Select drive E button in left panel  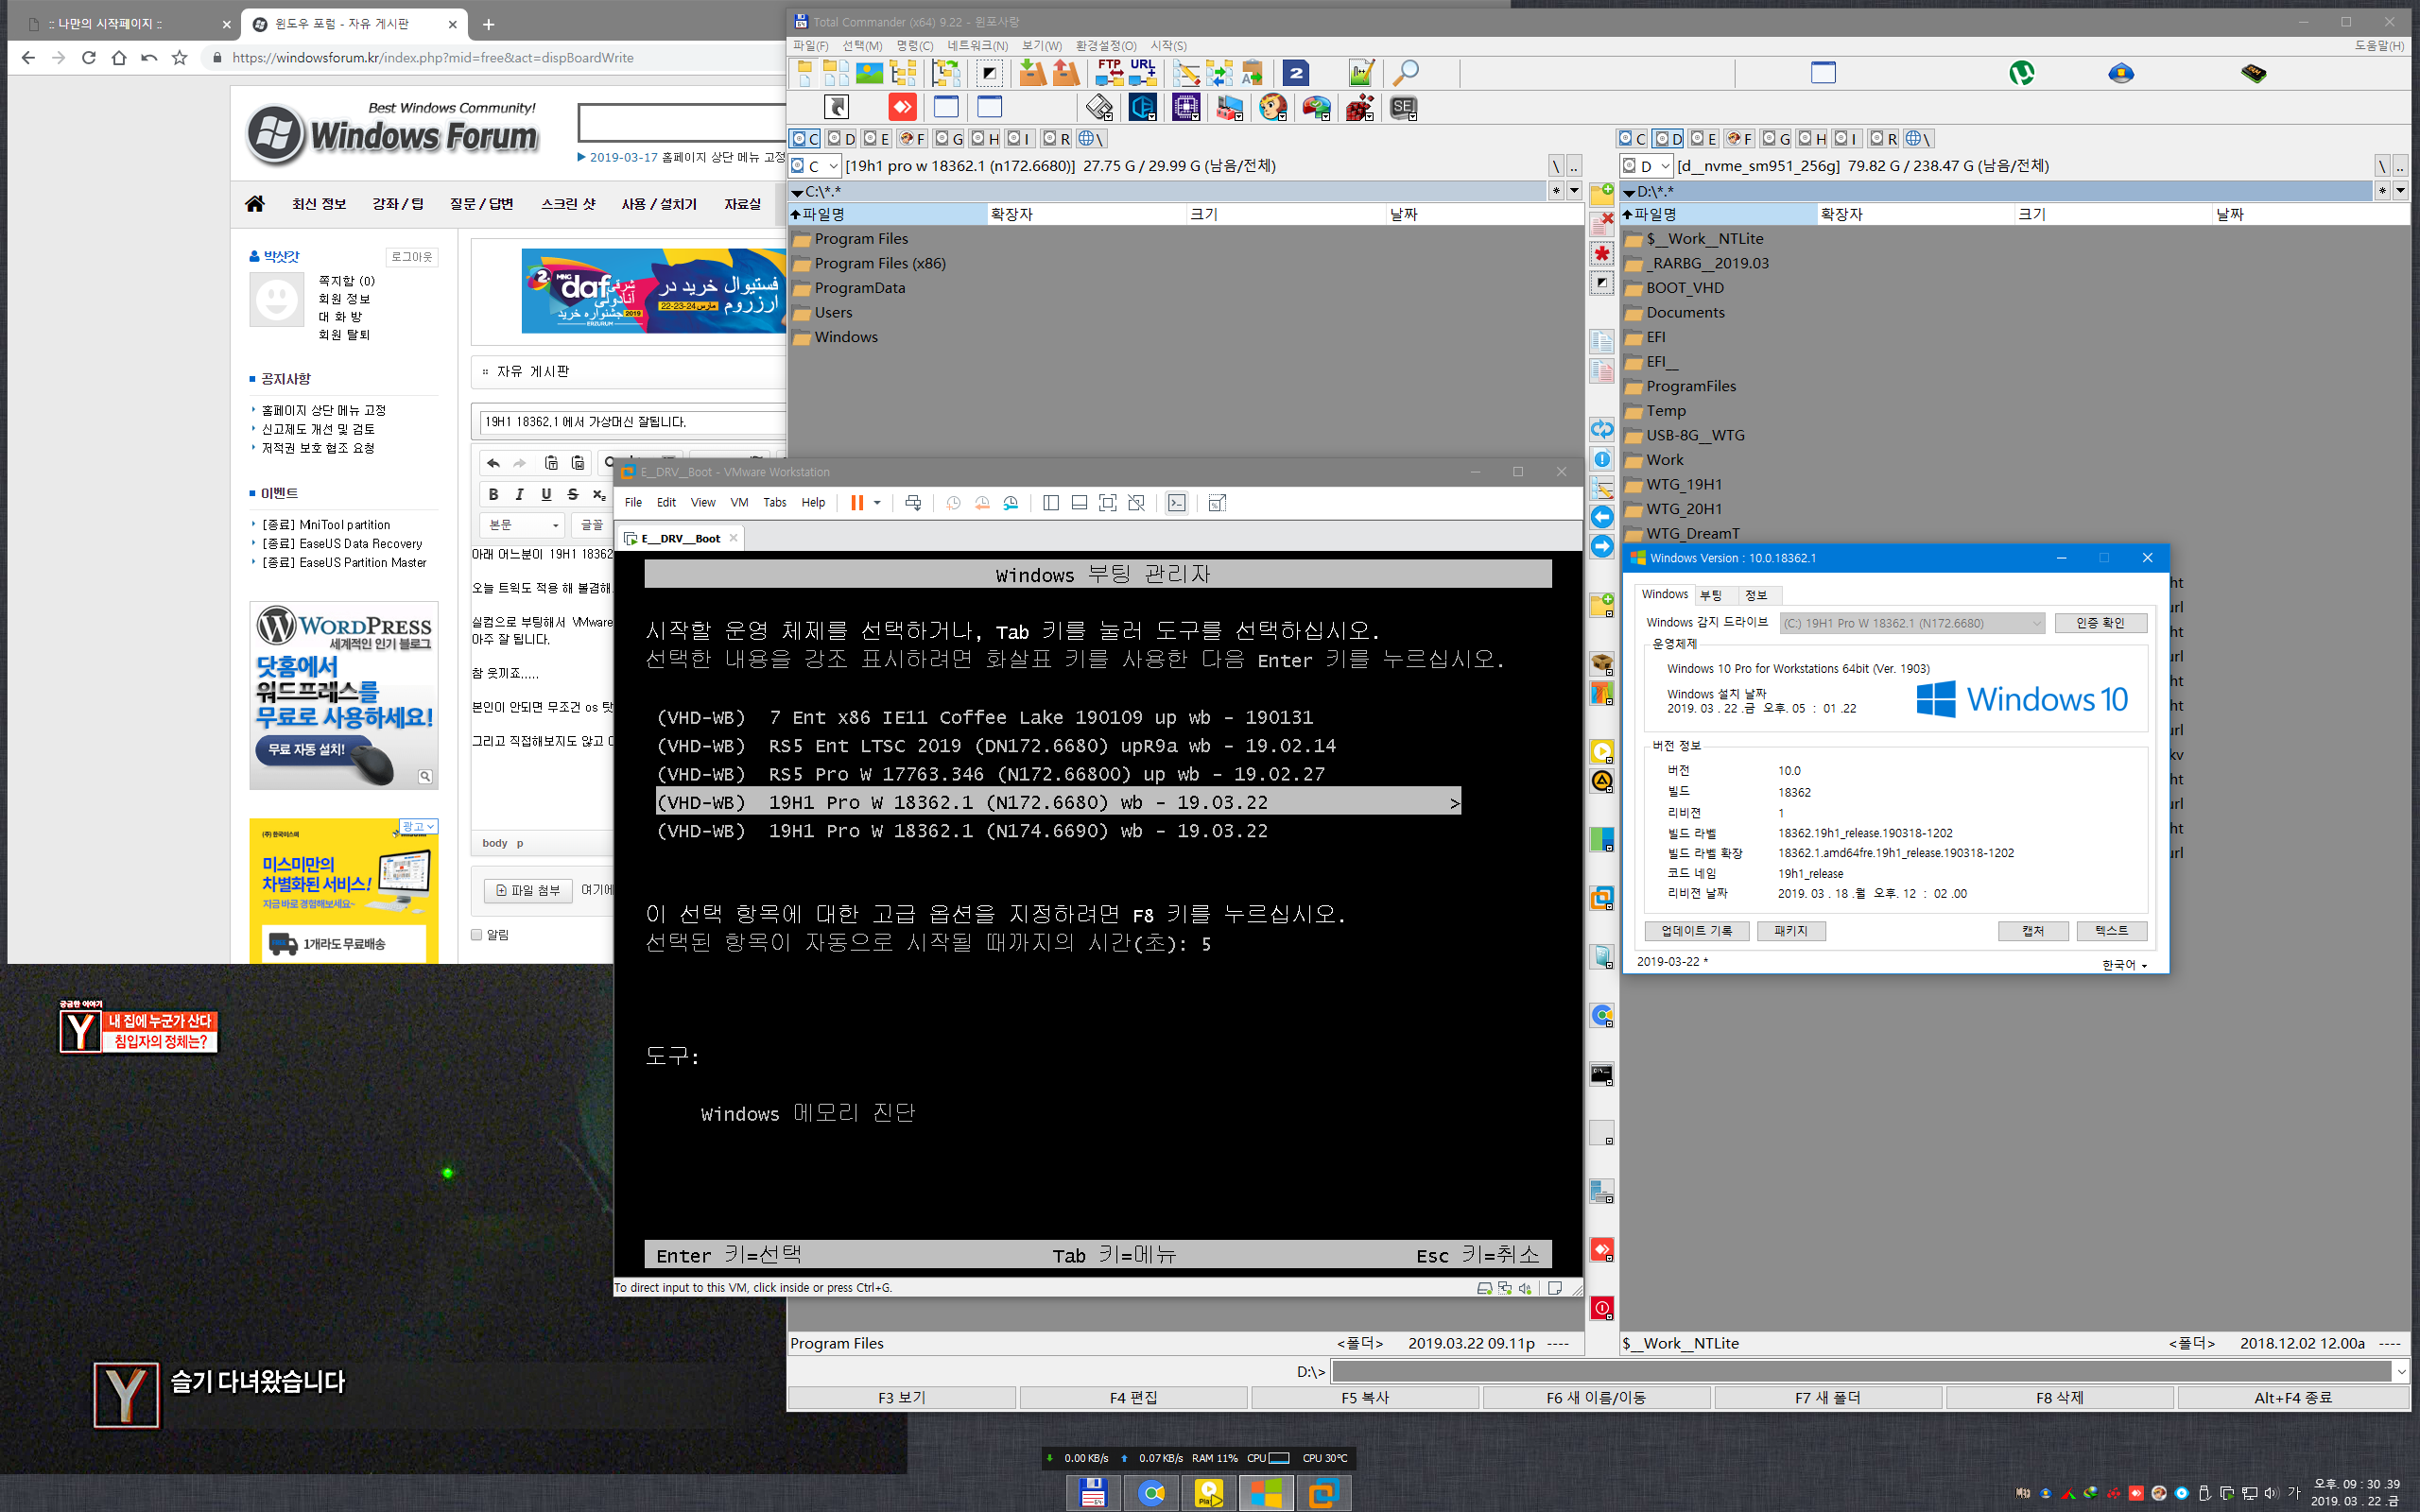pos(876,139)
